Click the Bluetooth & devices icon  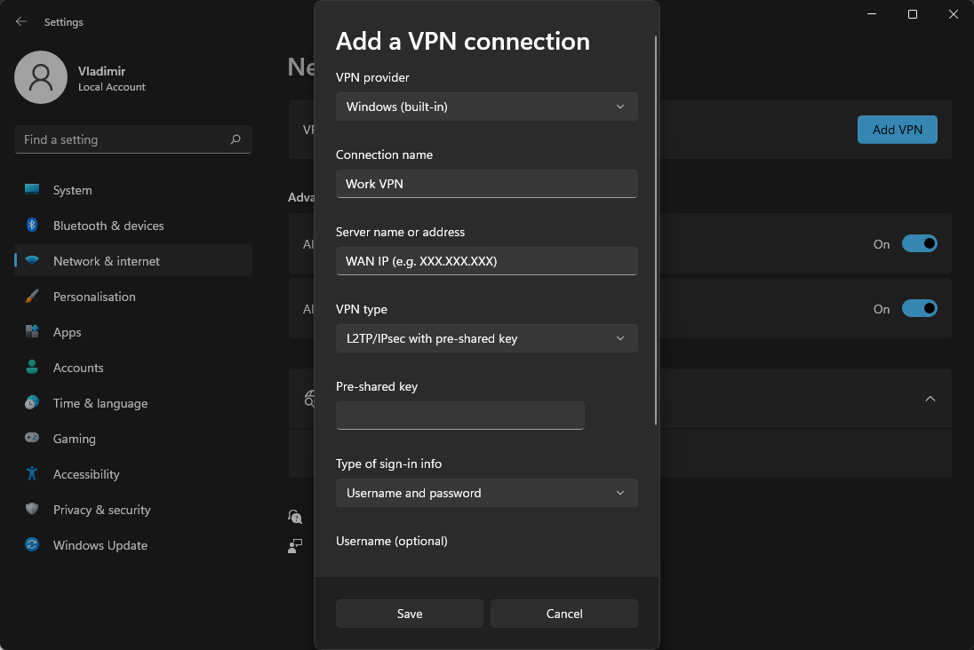(32, 226)
